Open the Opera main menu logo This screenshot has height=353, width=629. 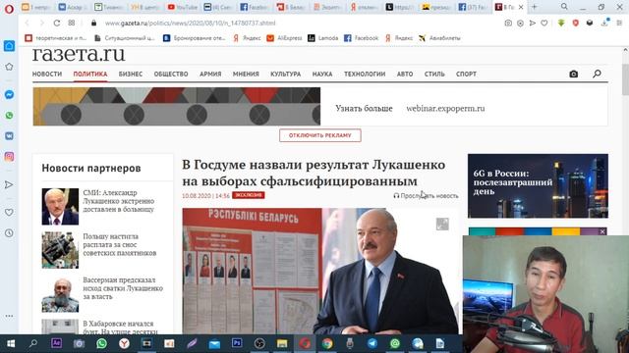9,8
